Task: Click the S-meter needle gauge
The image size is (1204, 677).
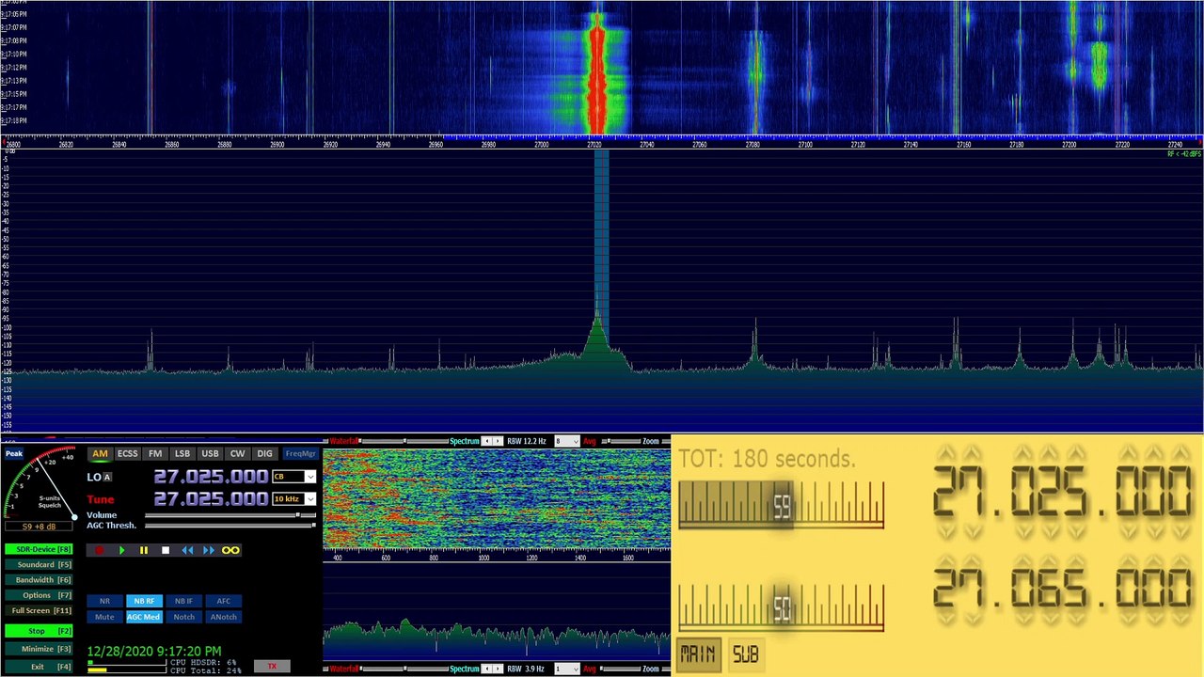Action: point(40,483)
